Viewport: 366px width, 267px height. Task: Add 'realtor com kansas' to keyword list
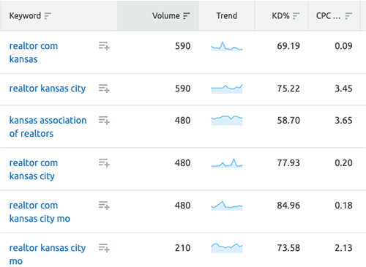click(104, 46)
